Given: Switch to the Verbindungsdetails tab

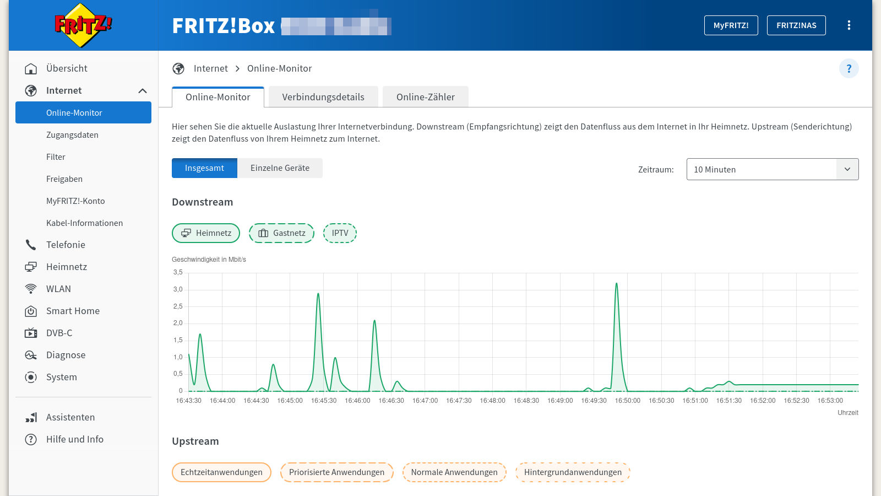Looking at the screenshot, I should (x=323, y=96).
